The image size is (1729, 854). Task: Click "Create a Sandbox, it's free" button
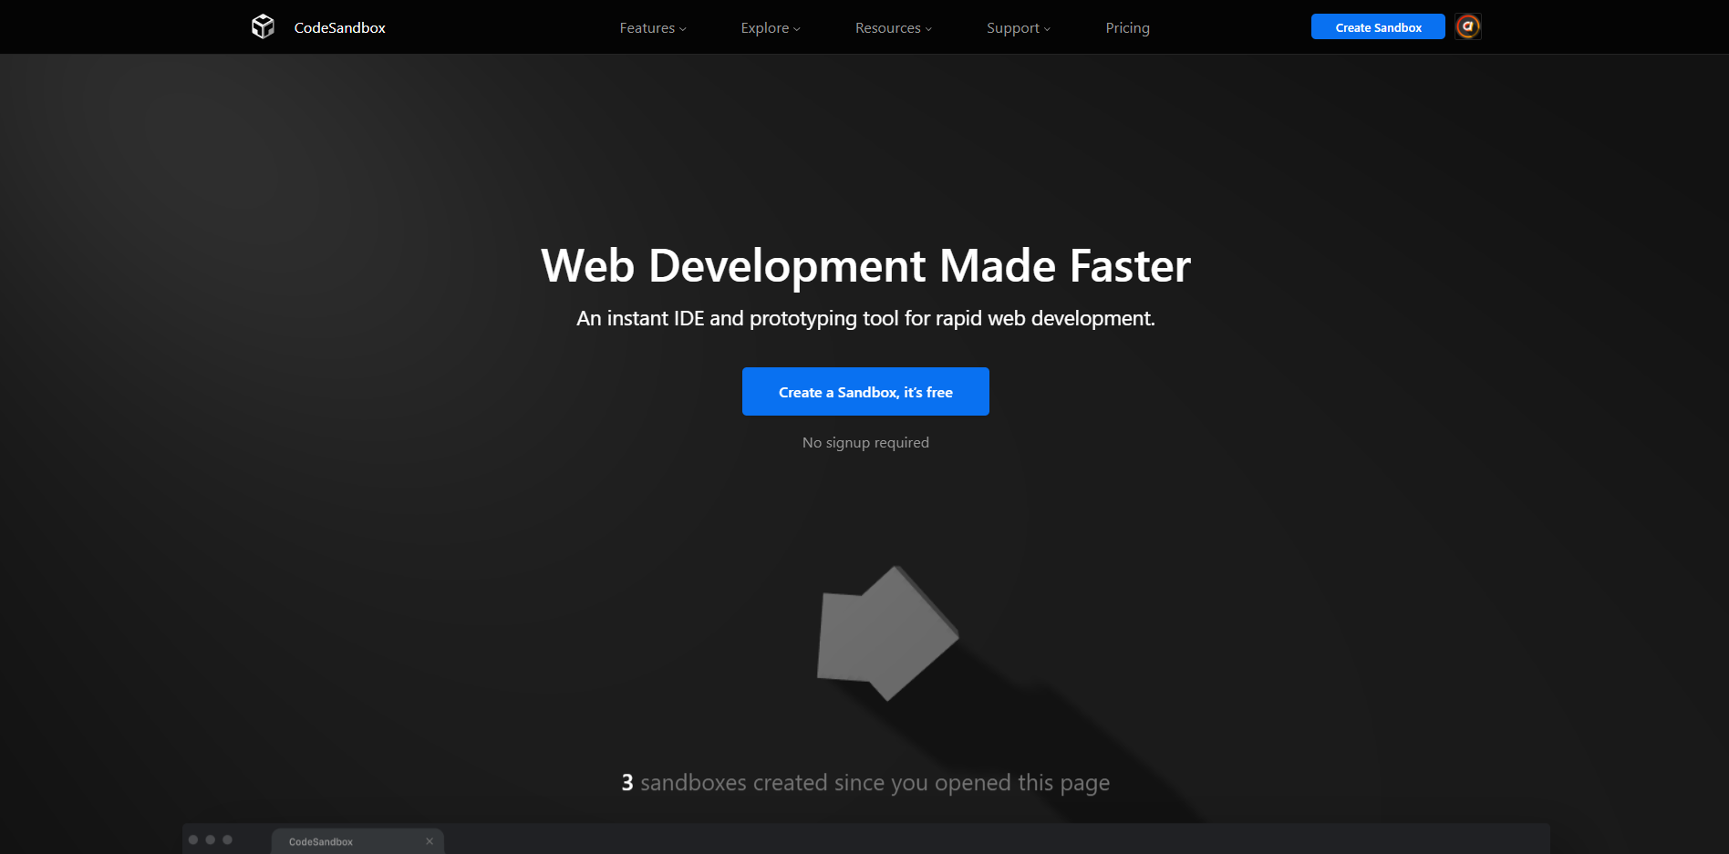(865, 392)
